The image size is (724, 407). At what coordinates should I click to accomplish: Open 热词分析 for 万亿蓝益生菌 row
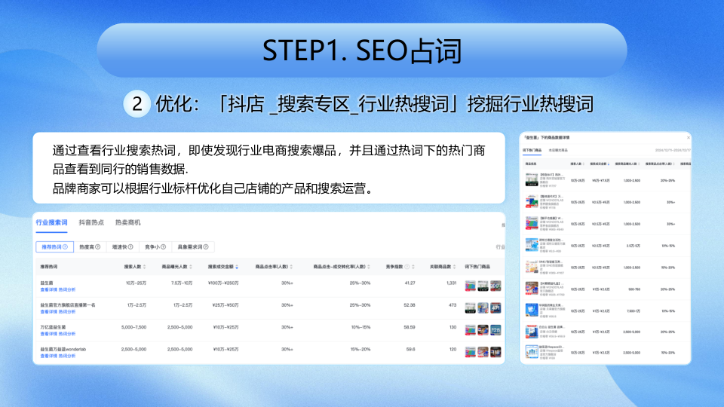pos(67,334)
